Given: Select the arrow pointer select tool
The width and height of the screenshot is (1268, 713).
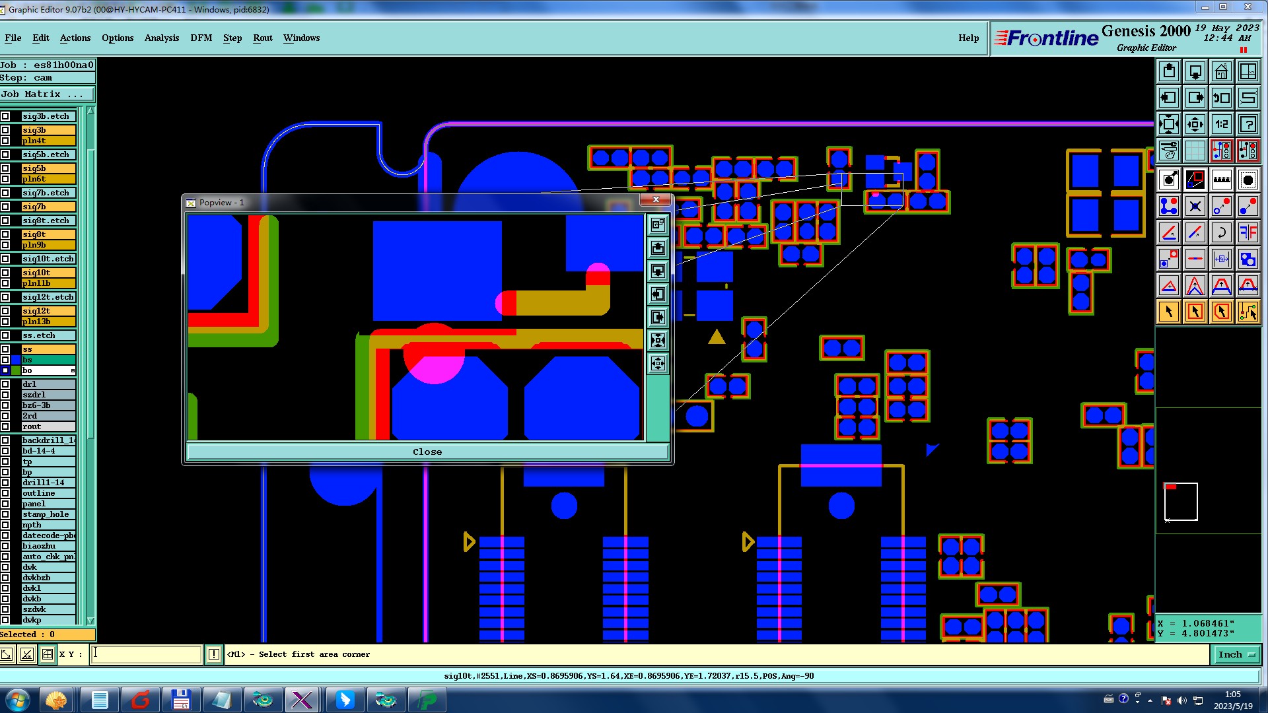Looking at the screenshot, I should [1169, 312].
